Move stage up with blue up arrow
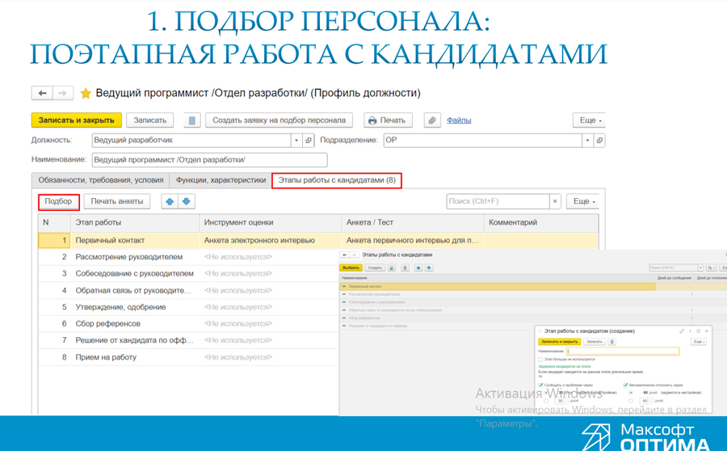 point(170,201)
